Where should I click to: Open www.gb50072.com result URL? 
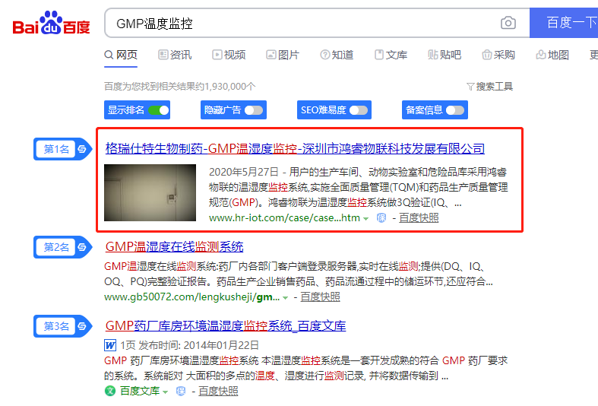tap(191, 297)
